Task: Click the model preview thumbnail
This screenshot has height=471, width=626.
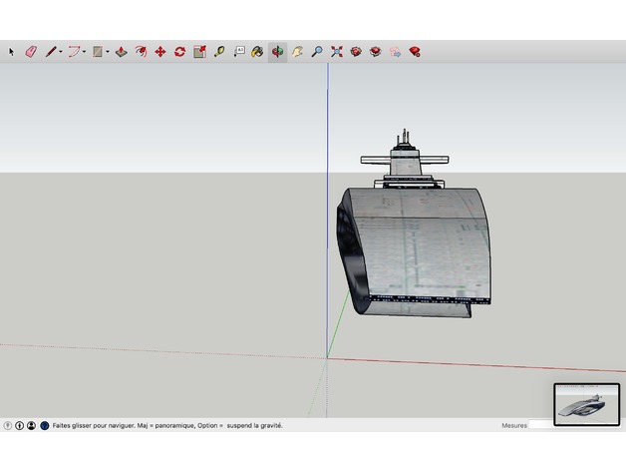Action: 586,404
